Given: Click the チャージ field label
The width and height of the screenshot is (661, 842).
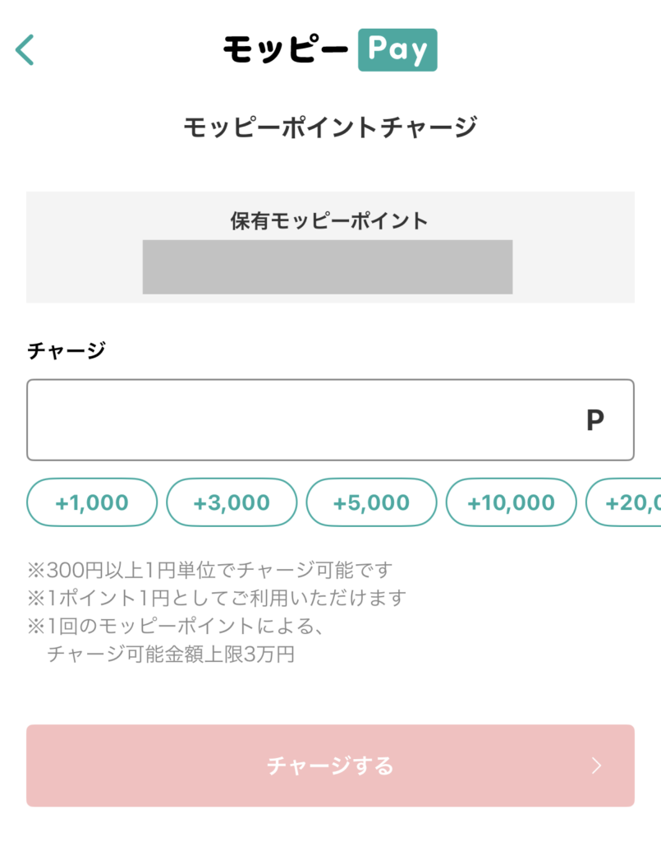Looking at the screenshot, I should point(66,351).
